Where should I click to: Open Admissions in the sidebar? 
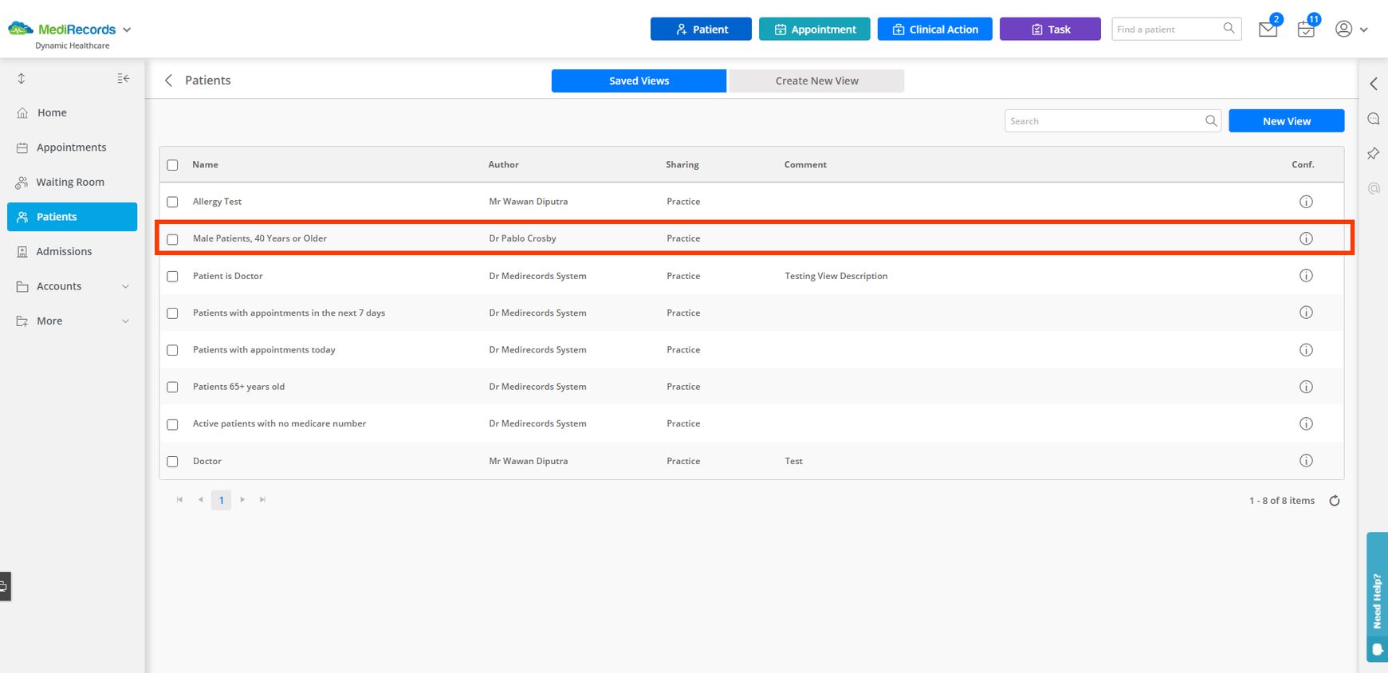(72, 251)
